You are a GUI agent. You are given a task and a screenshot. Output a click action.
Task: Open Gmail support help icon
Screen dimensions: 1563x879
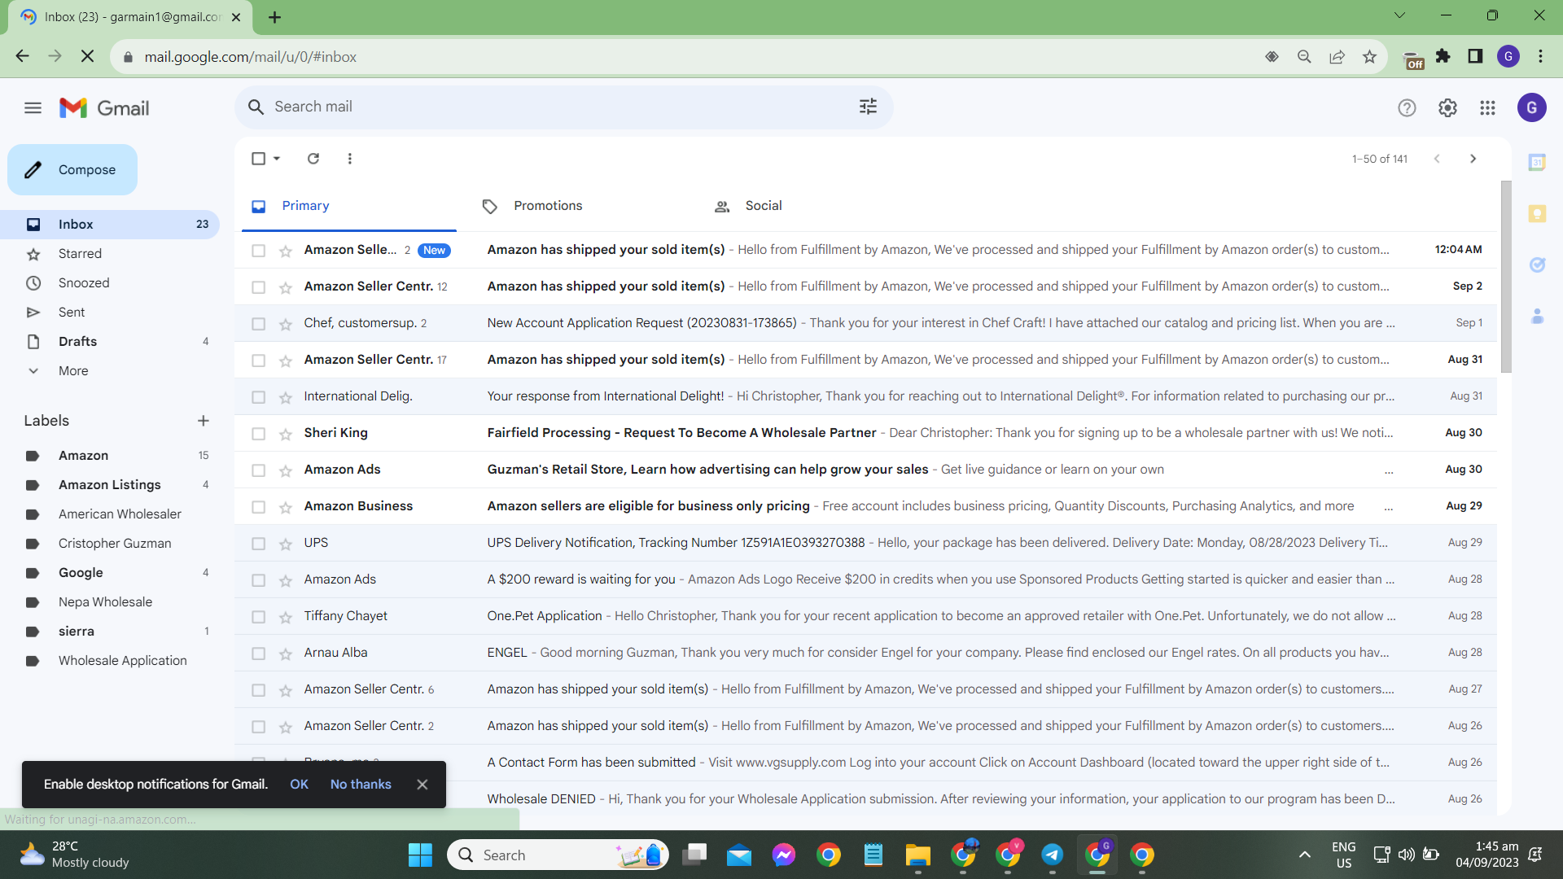(x=1407, y=107)
